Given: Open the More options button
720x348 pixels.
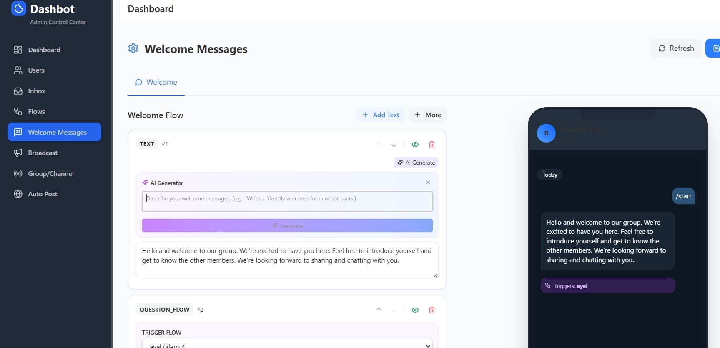Looking at the screenshot, I should (x=428, y=115).
